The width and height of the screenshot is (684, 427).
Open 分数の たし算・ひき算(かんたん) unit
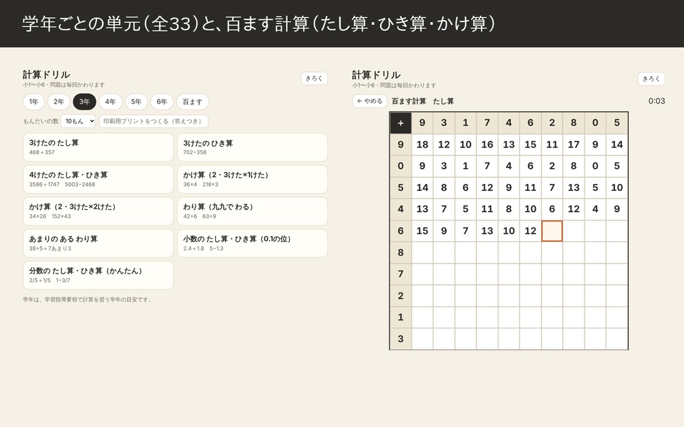point(98,276)
